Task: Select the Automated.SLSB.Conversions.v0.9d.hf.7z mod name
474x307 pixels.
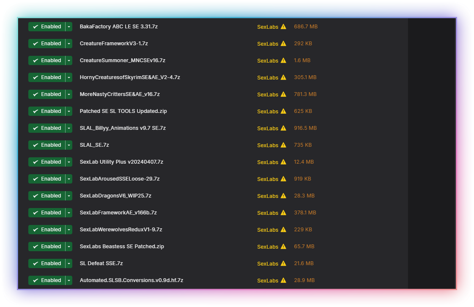Action: click(132, 280)
